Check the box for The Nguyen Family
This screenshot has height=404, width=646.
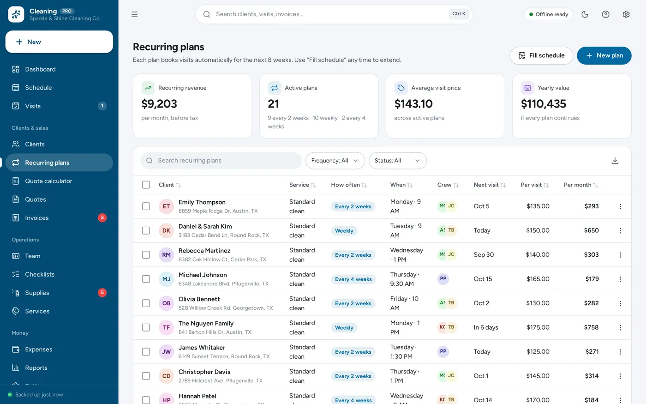coord(146,327)
